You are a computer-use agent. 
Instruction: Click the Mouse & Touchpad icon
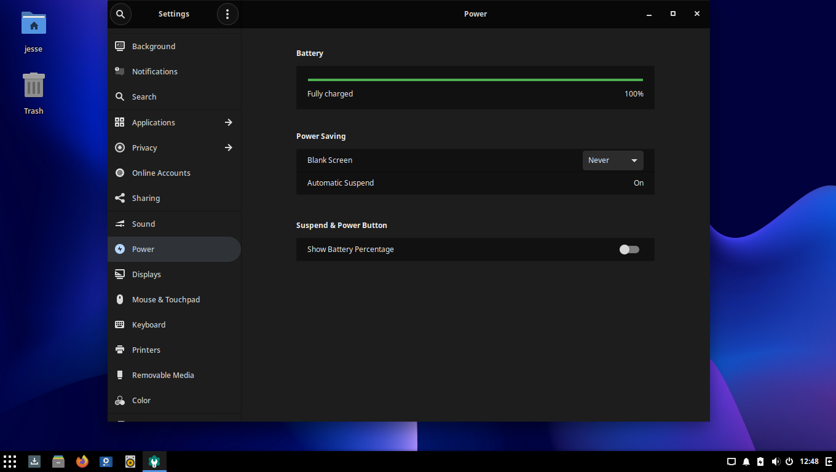coord(120,299)
